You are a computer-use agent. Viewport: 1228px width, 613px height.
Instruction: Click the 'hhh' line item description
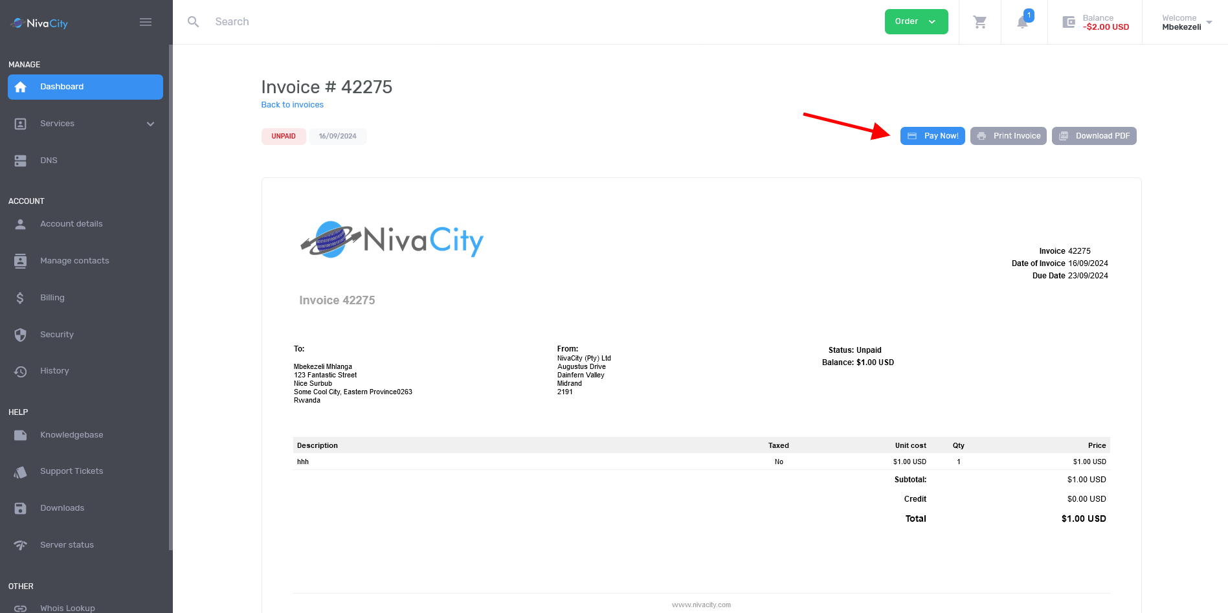(x=303, y=462)
